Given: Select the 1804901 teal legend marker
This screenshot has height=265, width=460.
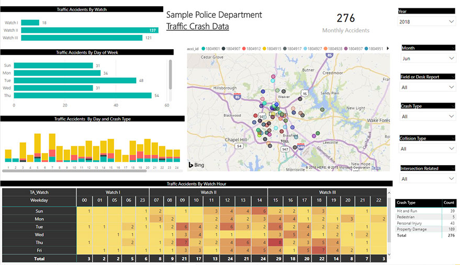Looking at the screenshot, I should click(203, 49).
